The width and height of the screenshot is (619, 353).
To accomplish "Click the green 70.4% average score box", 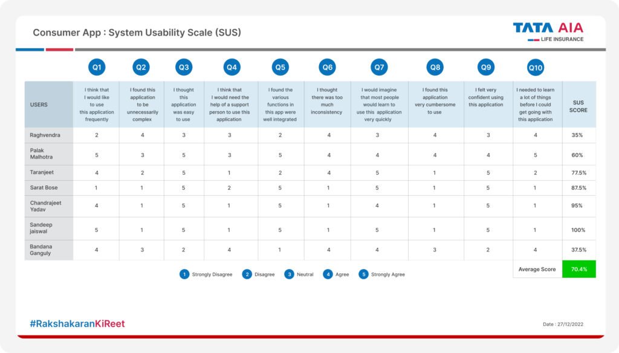I will 578,269.
